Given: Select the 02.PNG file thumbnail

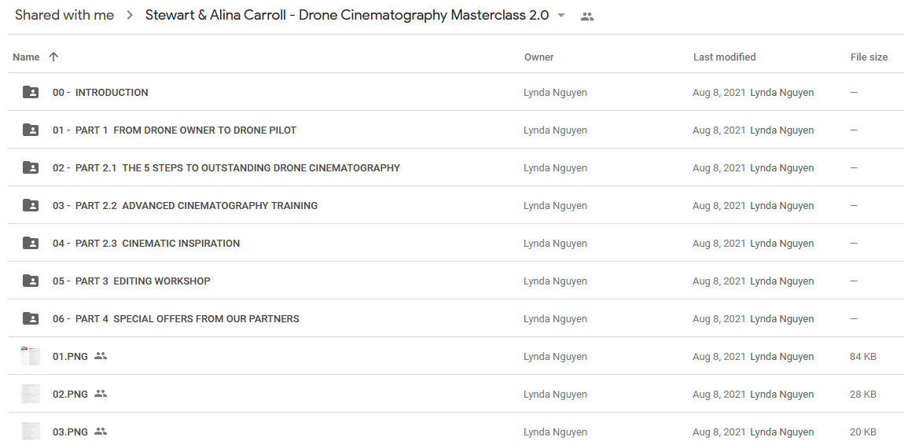Looking at the screenshot, I should 31,394.
